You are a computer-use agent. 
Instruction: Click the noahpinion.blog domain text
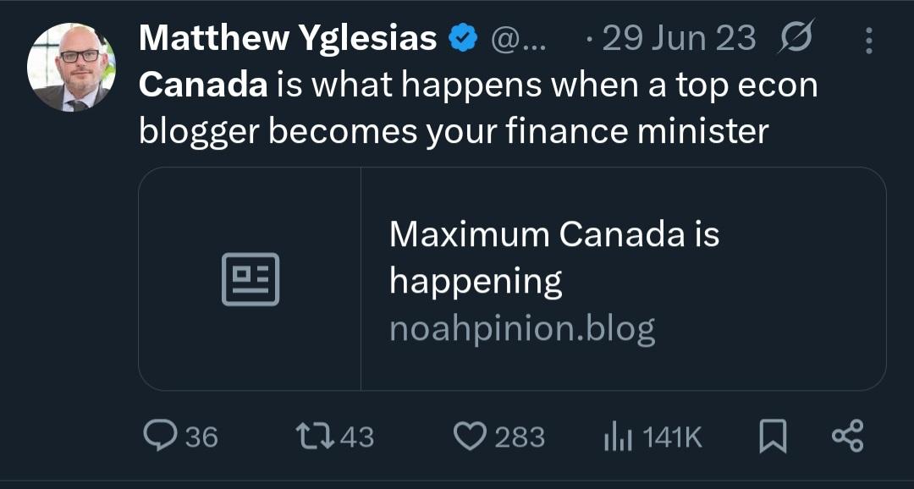pos(521,329)
